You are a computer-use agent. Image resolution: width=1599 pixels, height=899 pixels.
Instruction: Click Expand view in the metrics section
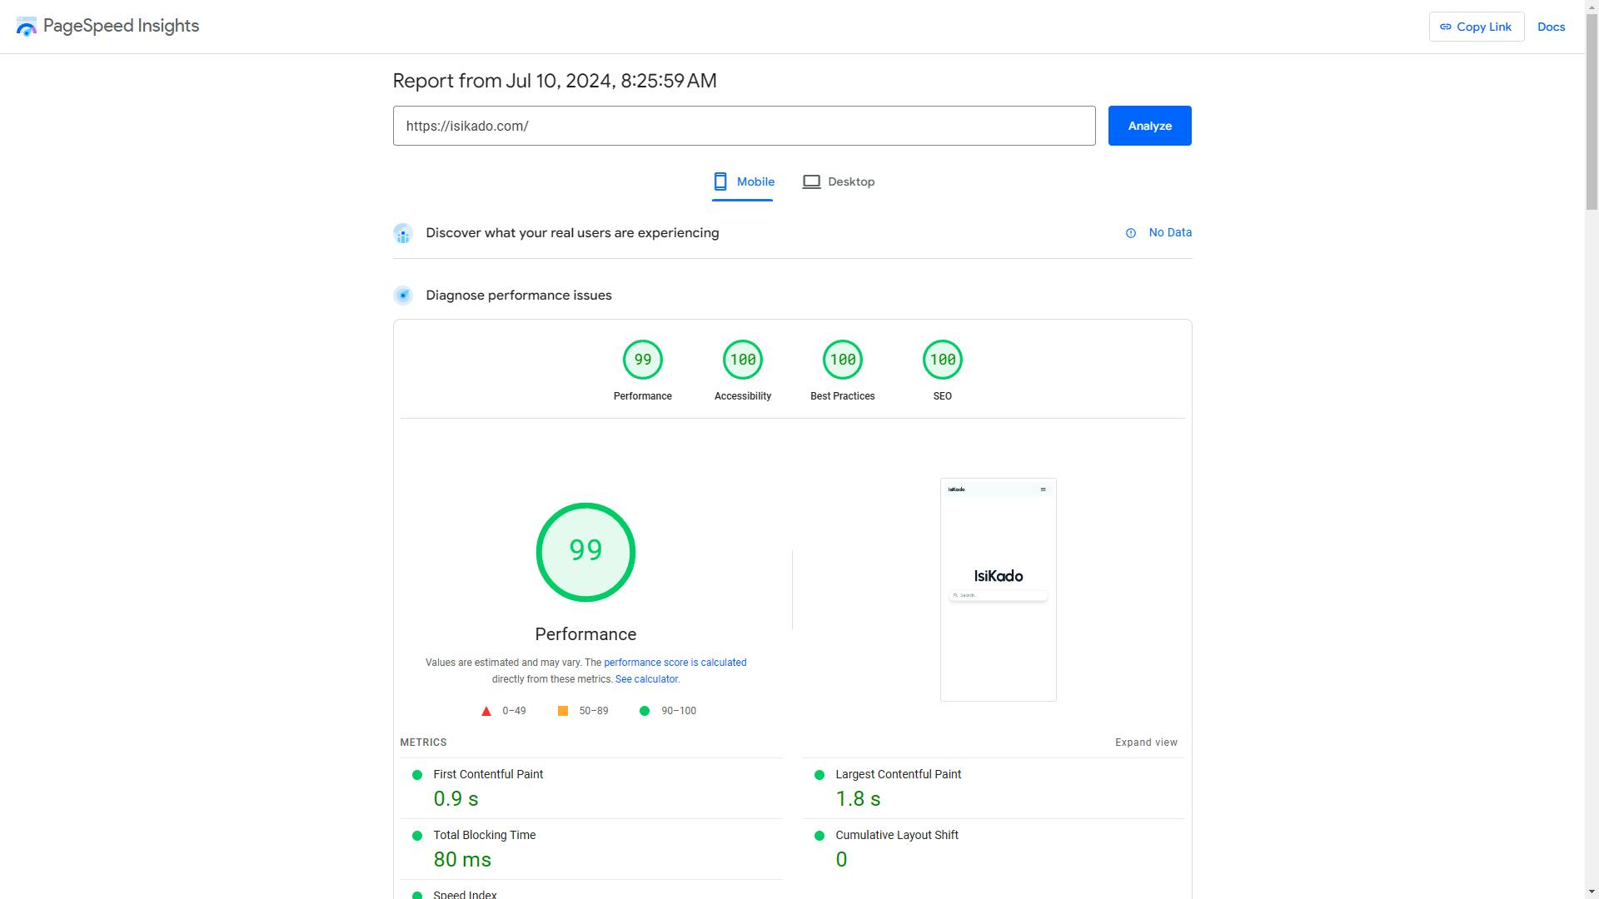(x=1146, y=742)
